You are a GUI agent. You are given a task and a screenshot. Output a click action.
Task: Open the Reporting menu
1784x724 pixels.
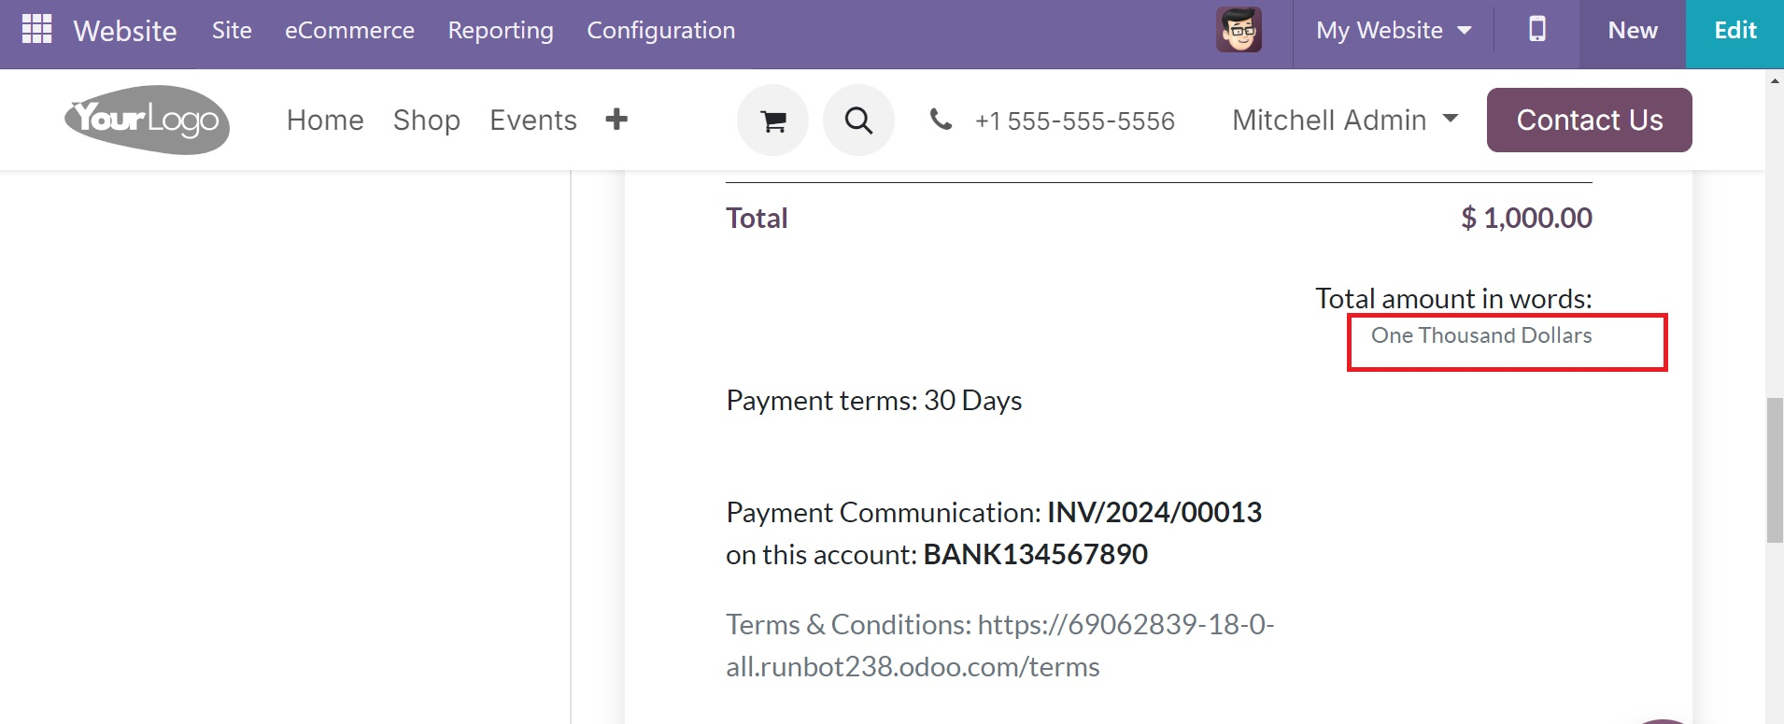[x=501, y=30]
